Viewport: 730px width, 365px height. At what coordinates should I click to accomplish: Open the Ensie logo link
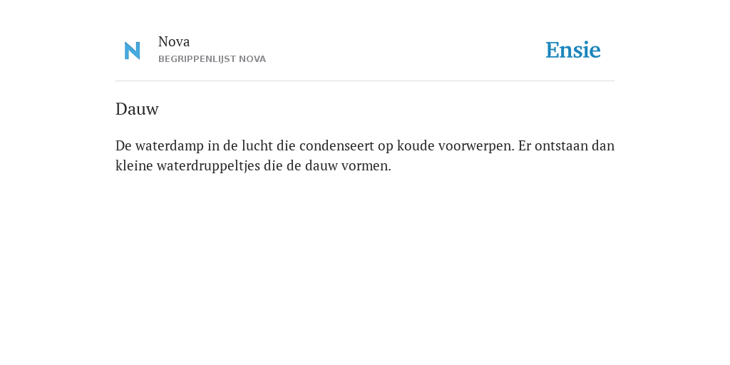pyautogui.click(x=573, y=50)
